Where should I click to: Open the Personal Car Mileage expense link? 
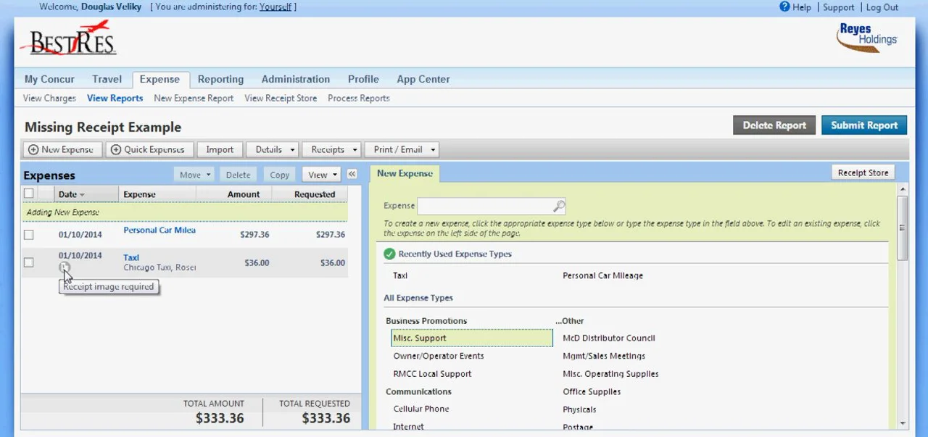159,230
